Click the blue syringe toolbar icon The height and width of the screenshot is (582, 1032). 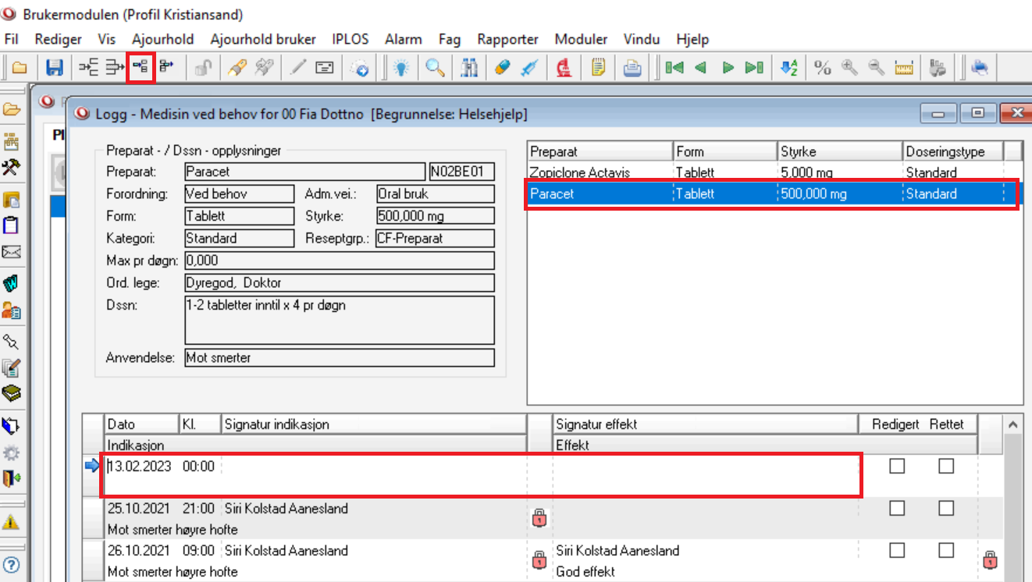point(528,68)
